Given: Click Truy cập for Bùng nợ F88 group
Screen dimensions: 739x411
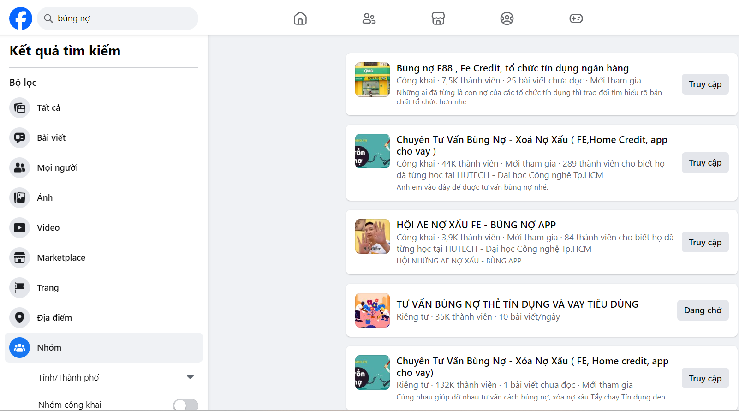Looking at the screenshot, I should click(705, 84).
